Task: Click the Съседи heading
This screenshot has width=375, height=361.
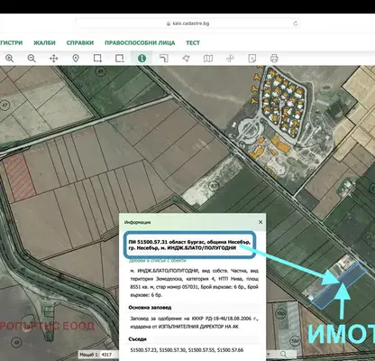Action: point(137,339)
